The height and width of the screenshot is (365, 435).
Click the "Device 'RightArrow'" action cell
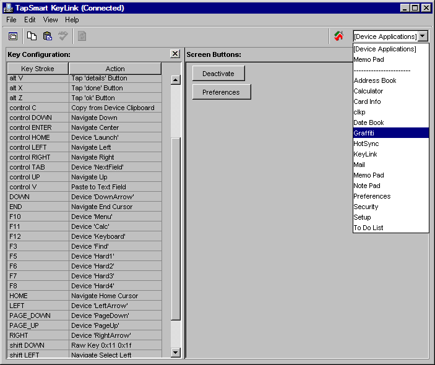click(x=115, y=335)
